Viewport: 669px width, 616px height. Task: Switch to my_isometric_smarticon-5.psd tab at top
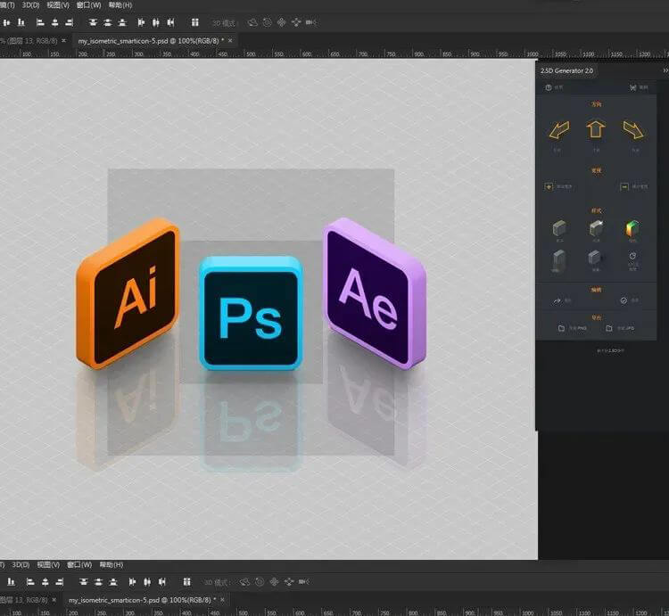(147, 40)
